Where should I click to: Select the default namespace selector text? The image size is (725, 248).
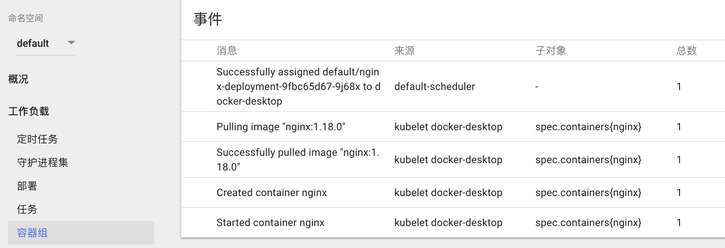pyautogui.click(x=33, y=44)
